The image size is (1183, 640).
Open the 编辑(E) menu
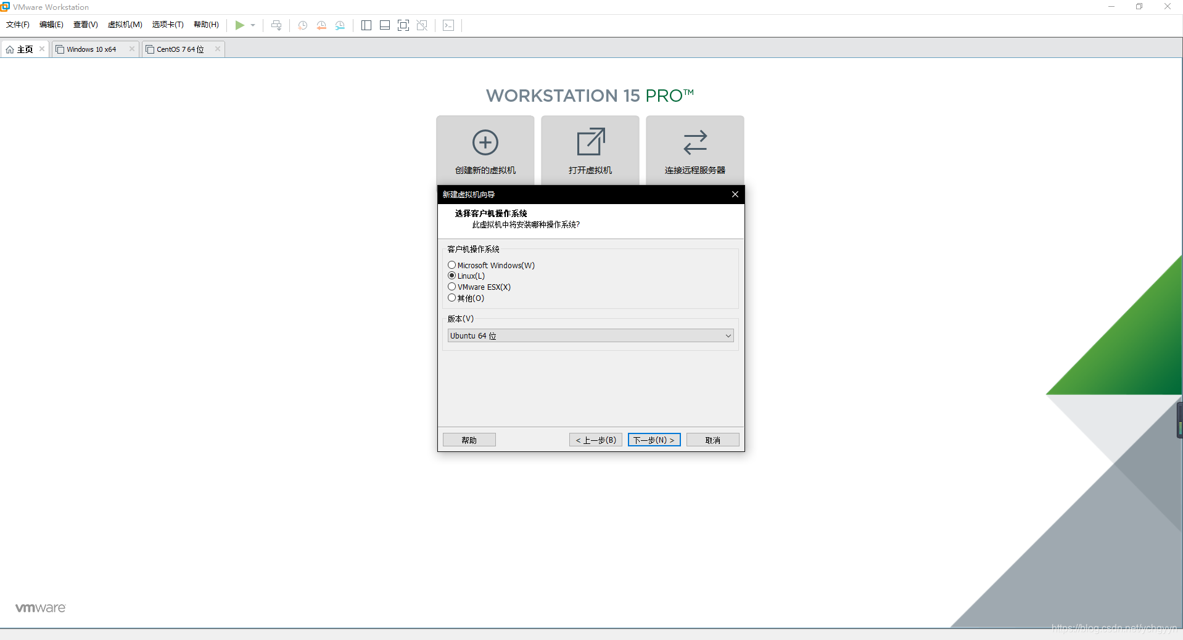(51, 25)
